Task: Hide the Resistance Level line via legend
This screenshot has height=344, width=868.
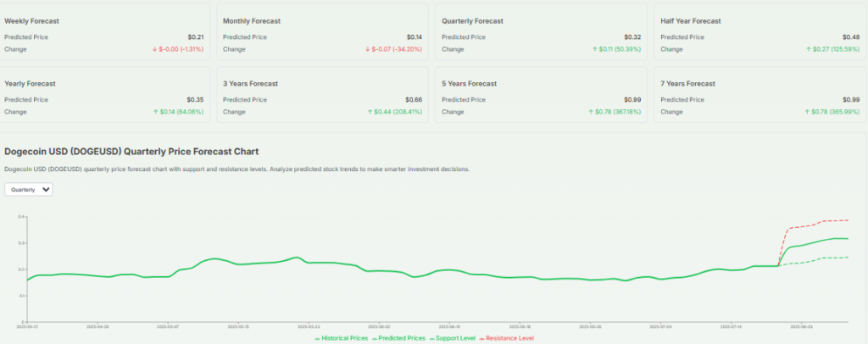Action: (507, 338)
